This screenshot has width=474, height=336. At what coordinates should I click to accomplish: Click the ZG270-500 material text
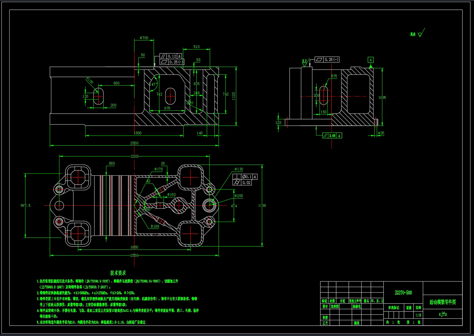pyautogui.click(x=403, y=293)
